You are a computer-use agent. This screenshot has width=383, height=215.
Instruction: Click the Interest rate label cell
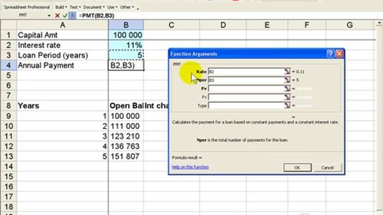[x=62, y=45]
